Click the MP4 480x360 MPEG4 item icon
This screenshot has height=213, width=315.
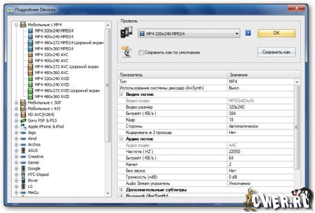click(30, 49)
